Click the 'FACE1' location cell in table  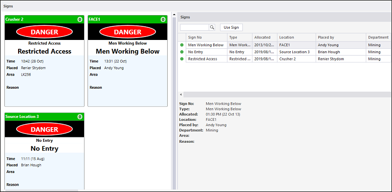tap(297, 45)
